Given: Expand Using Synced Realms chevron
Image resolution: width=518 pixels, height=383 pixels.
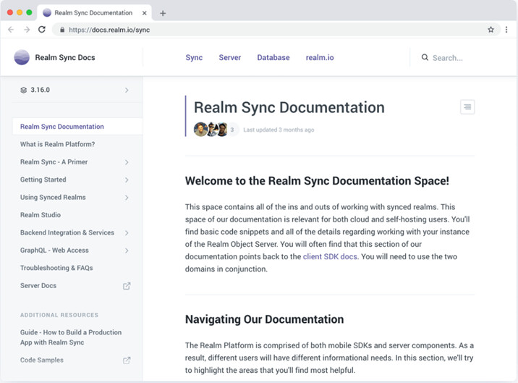Looking at the screenshot, I should coord(127,198).
